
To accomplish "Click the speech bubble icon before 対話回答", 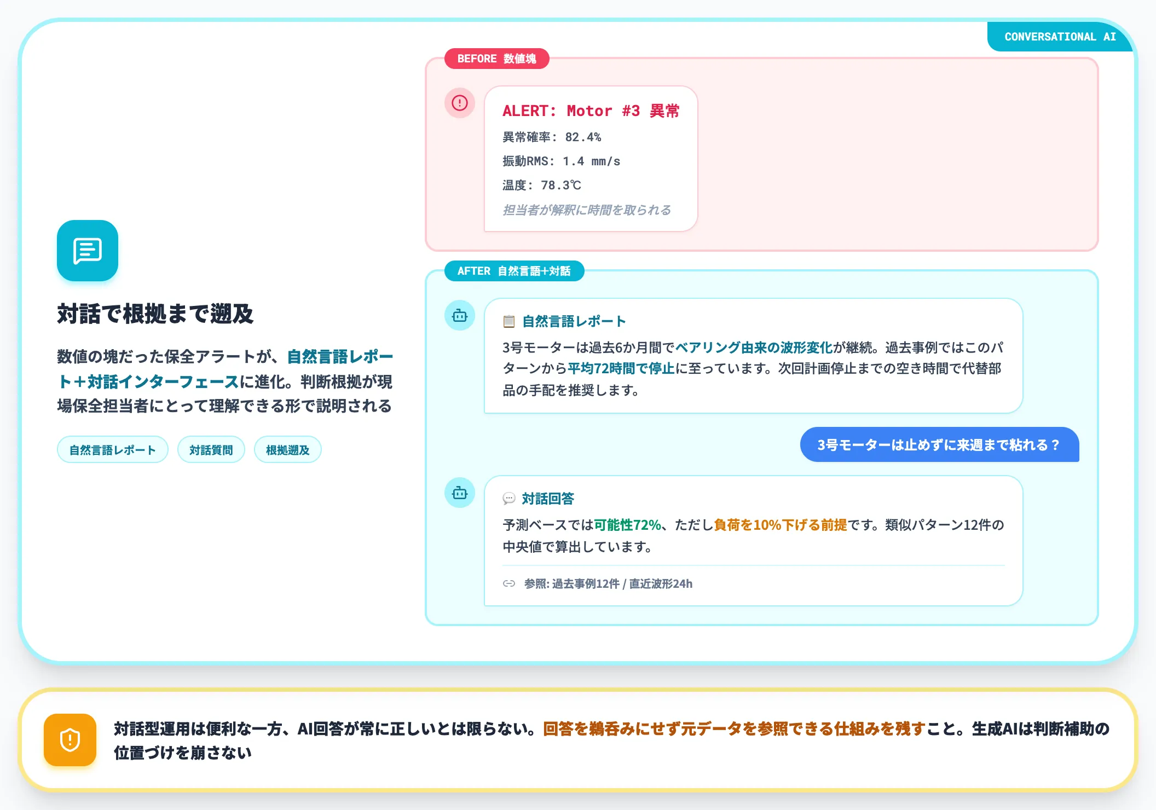I will 509,499.
